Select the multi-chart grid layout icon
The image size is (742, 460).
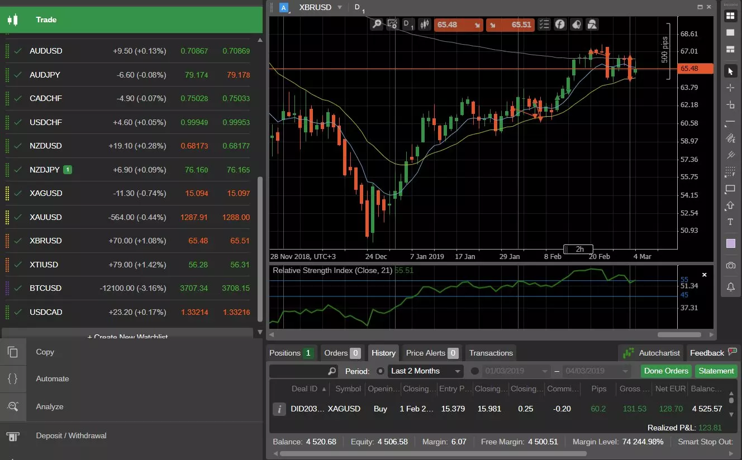[x=730, y=16]
